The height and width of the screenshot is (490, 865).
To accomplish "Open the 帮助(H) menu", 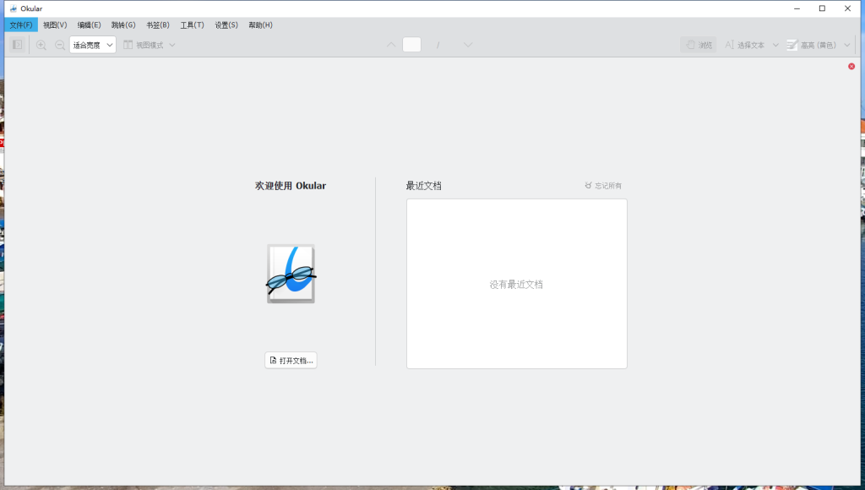I will pyautogui.click(x=260, y=24).
